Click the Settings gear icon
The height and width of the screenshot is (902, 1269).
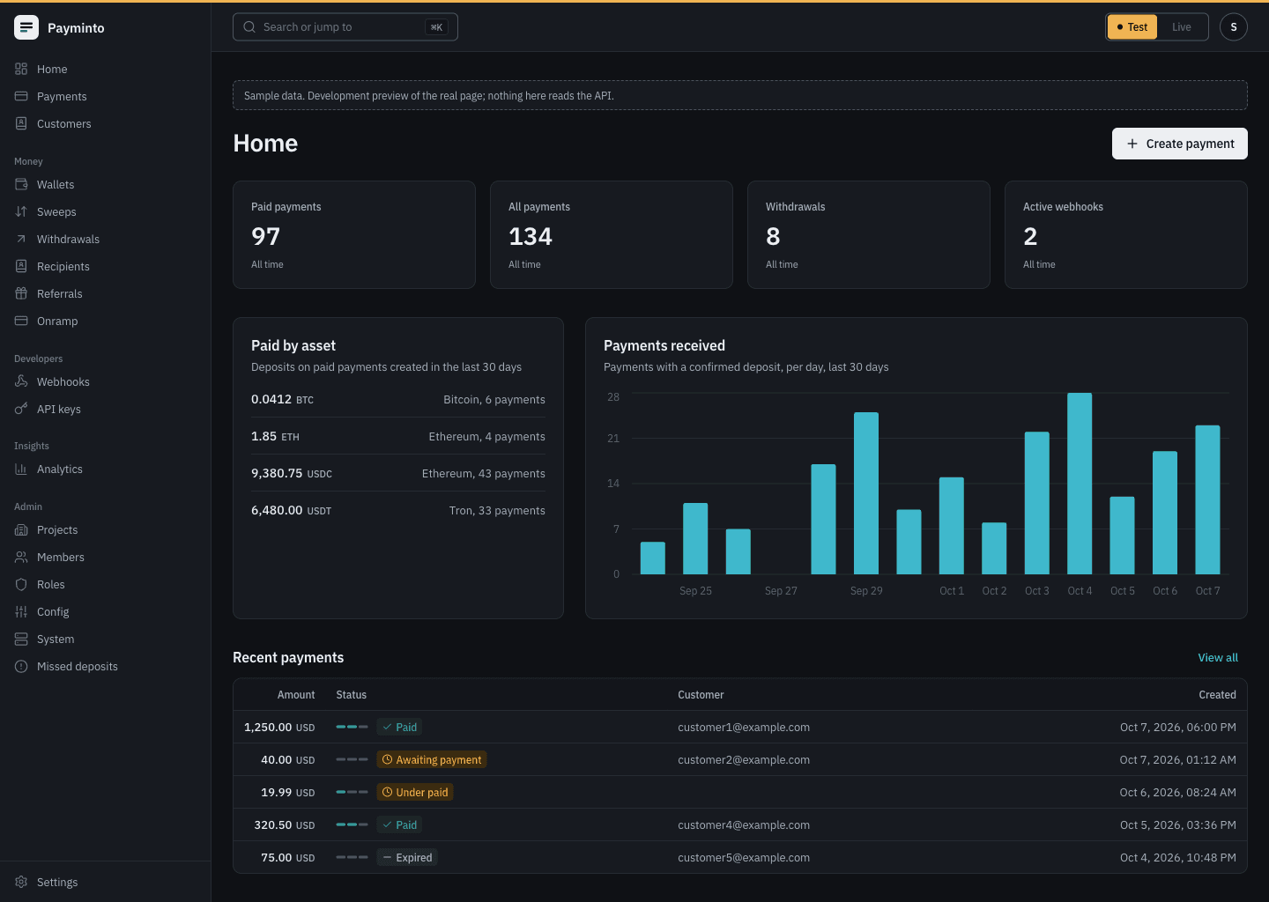coord(21,882)
